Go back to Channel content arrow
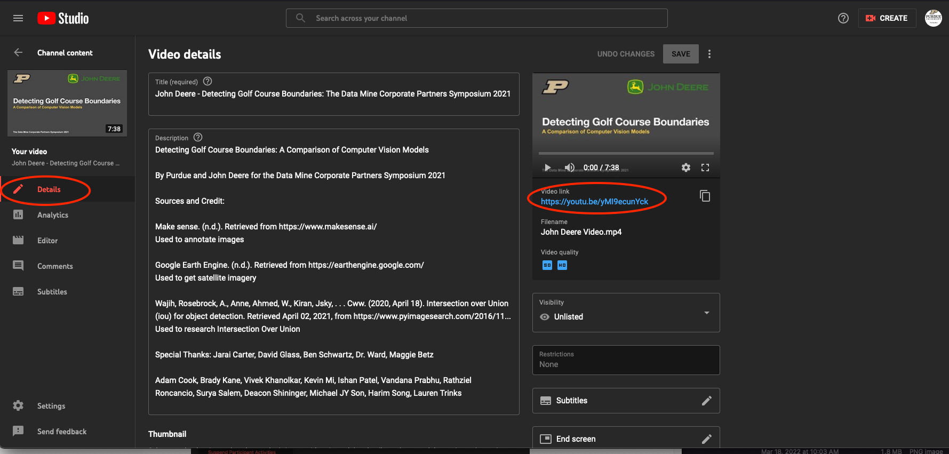This screenshot has width=949, height=454. [x=18, y=52]
